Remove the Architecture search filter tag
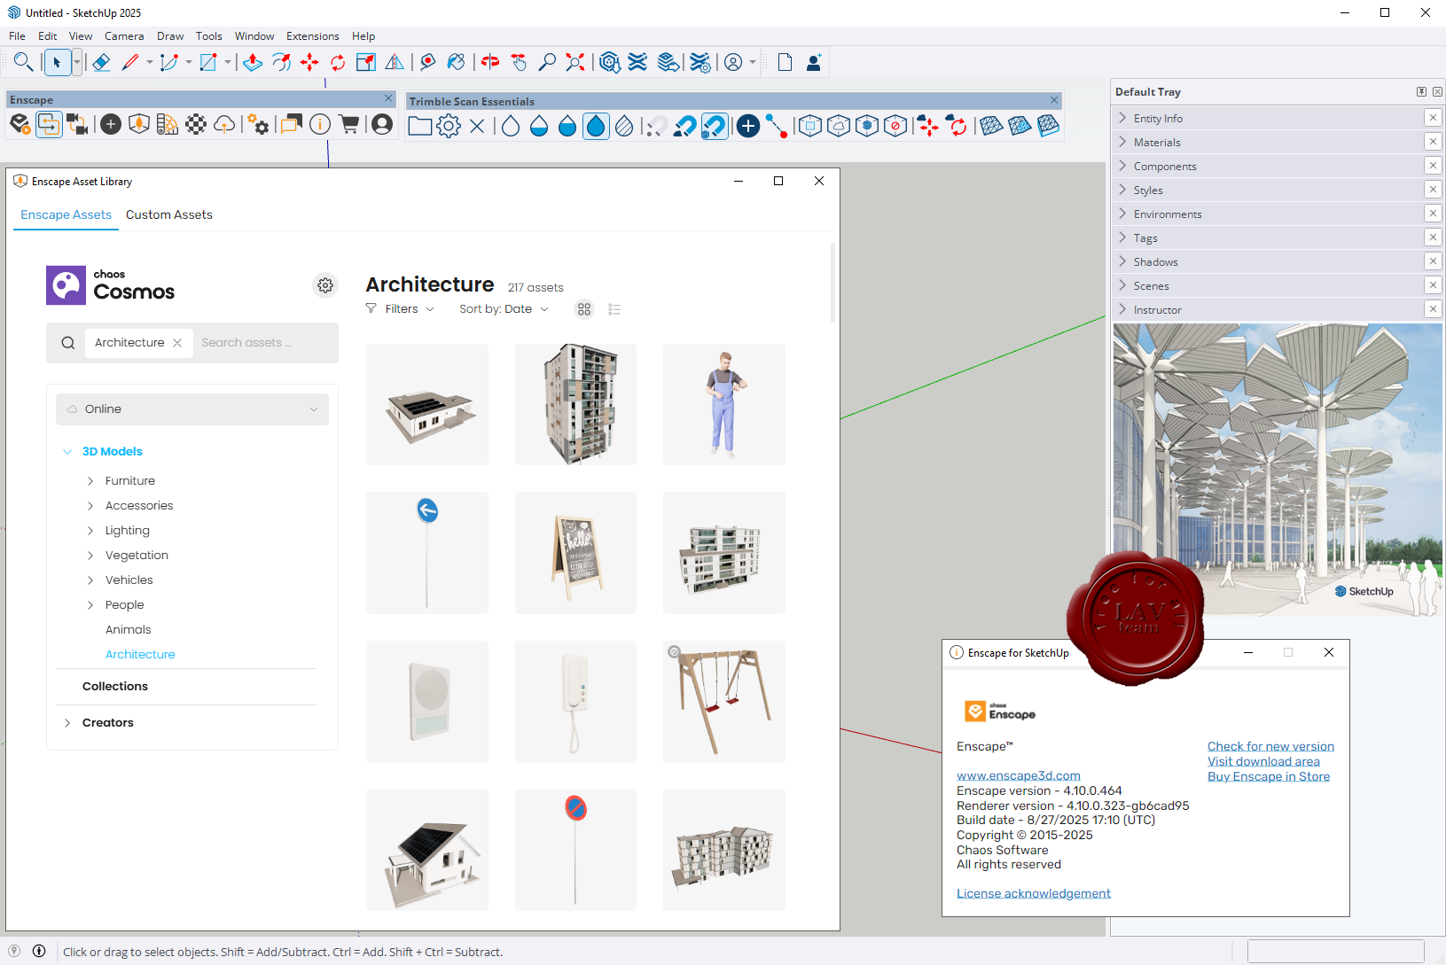 [177, 343]
